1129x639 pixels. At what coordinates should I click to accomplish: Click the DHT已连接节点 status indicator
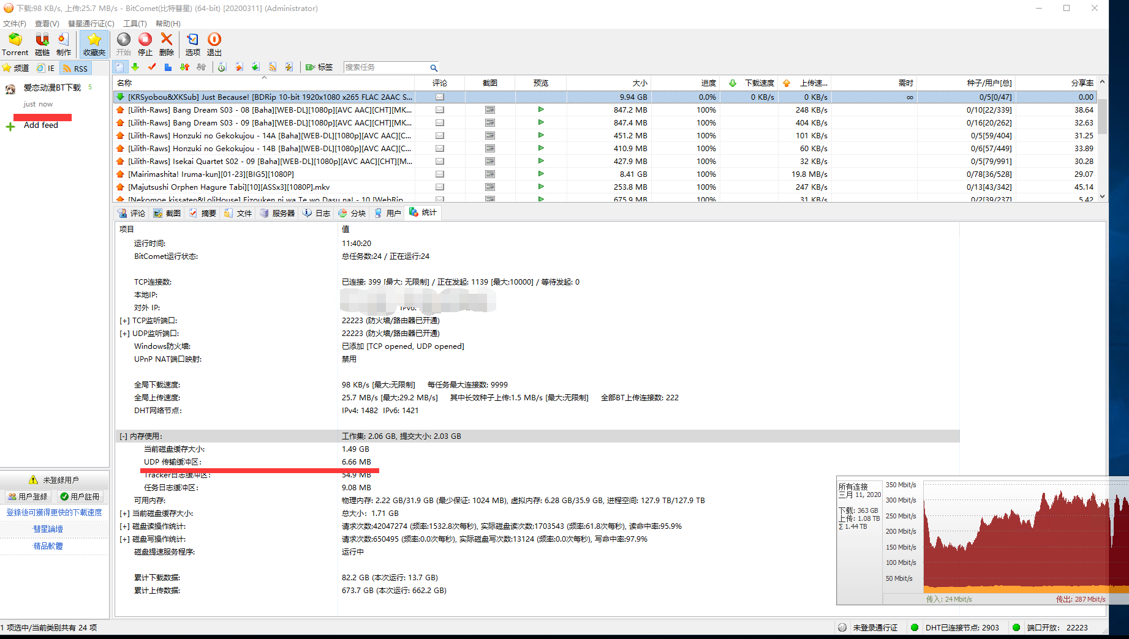956,627
